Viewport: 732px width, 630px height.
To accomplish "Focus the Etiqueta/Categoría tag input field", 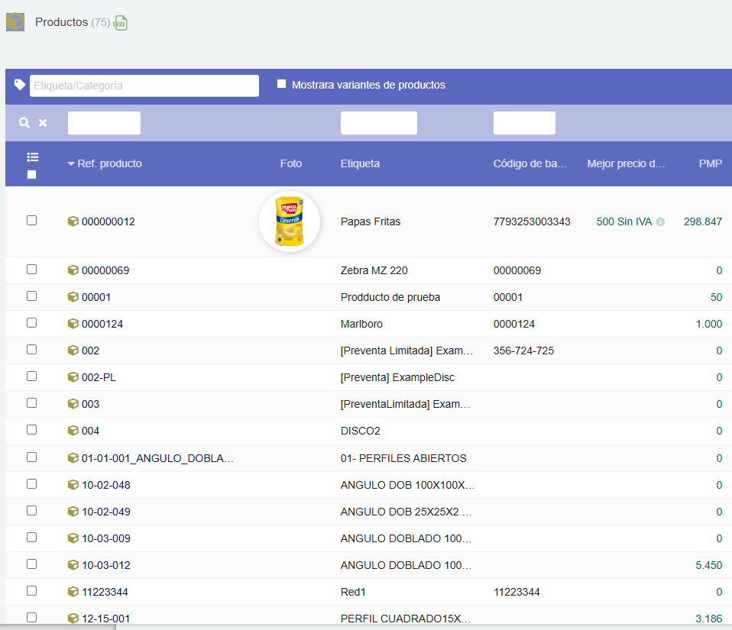I will click(144, 86).
